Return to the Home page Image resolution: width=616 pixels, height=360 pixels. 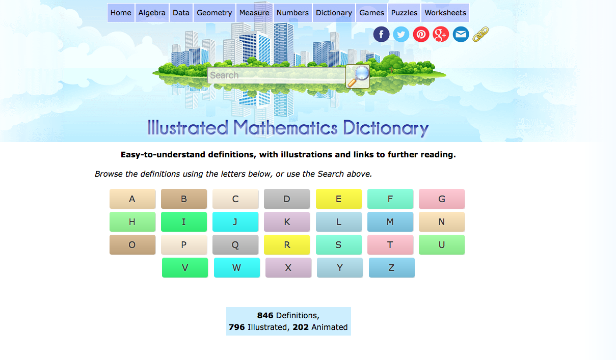121,12
